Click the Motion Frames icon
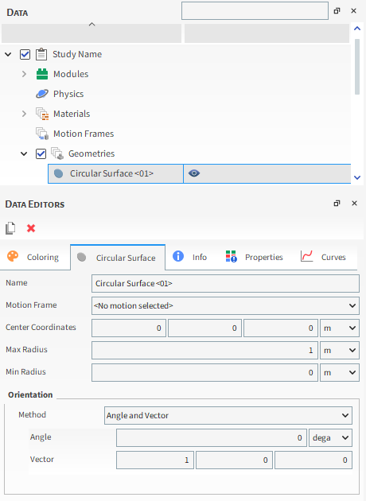Screen dimensions: 366x501 click(x=42, y=134)
